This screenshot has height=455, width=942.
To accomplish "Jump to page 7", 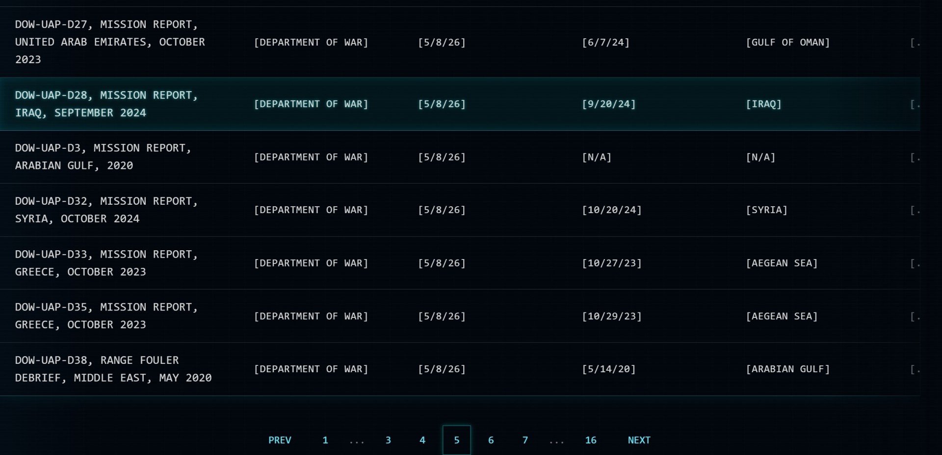I will pyautogui.click(x=525, y=440).
